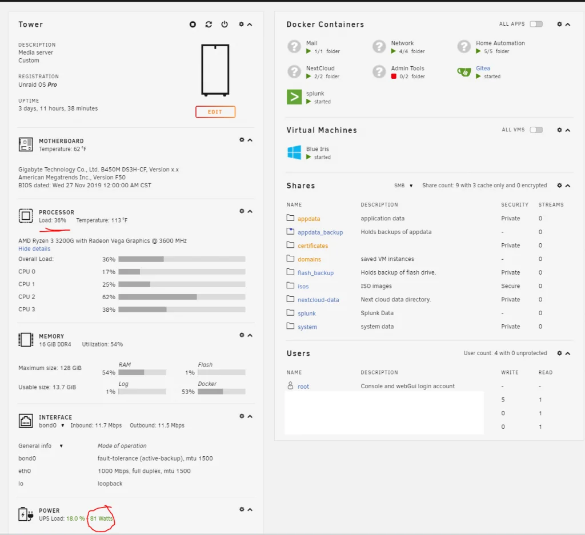
Task: Toggle the ALL VMS switch
Action: (x=536, y=130)
